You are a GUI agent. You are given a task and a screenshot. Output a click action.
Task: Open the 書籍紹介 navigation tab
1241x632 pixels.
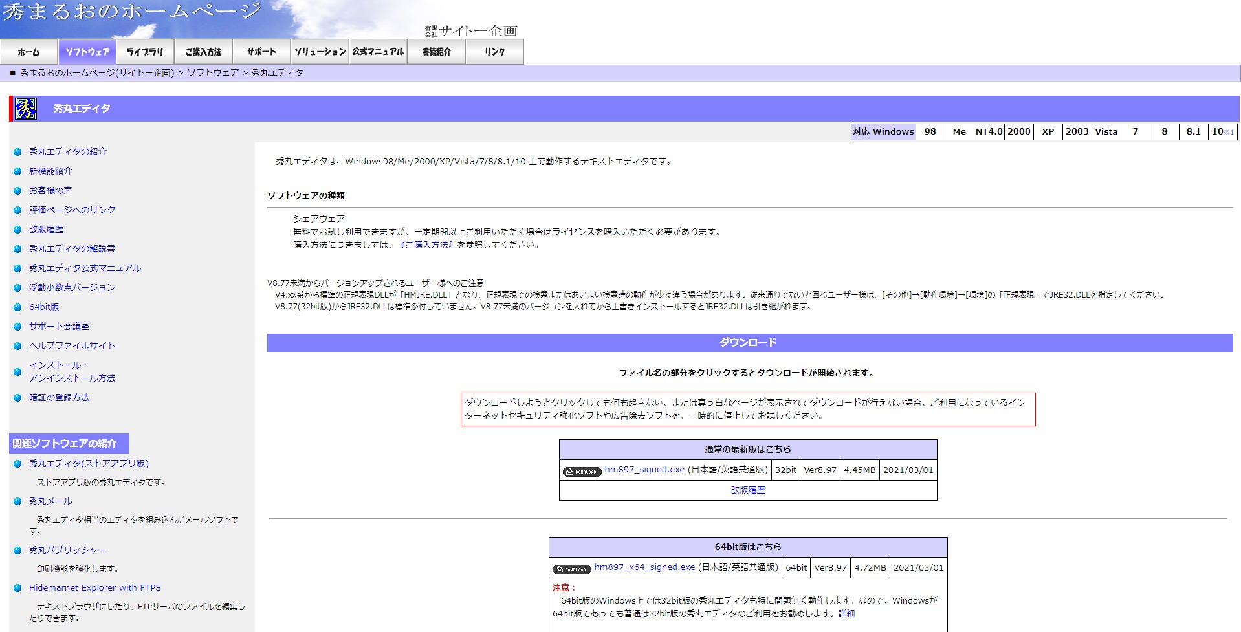point(436,52)
